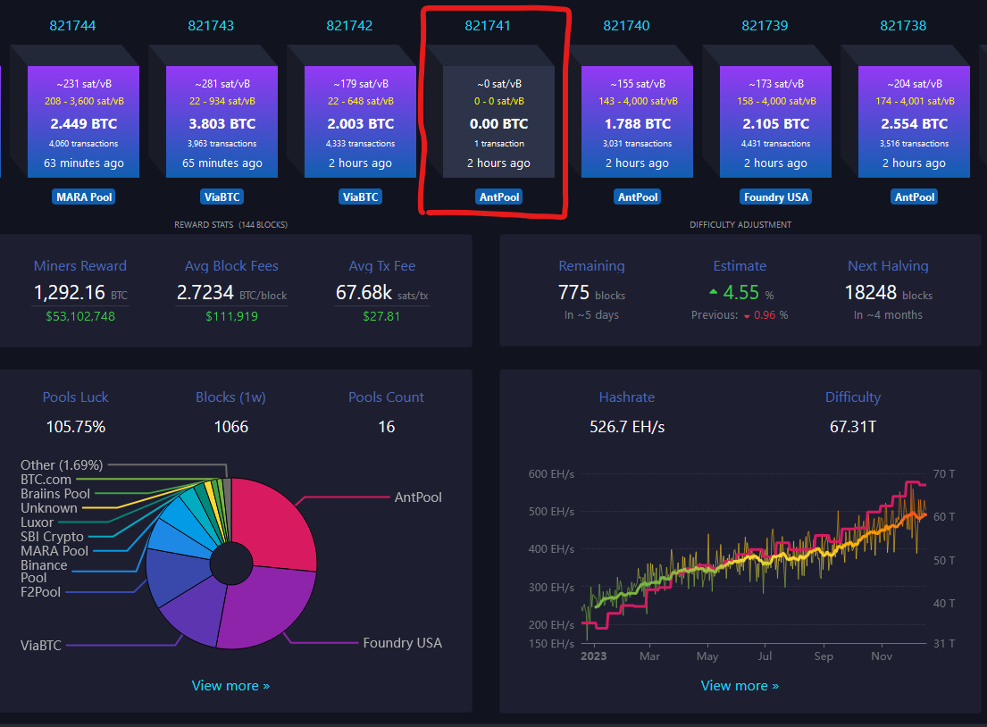Image resolution: width=987 pixels, height=727 pixels.
Task: Open the 2.003 BTC block cube
Action: 362,122
